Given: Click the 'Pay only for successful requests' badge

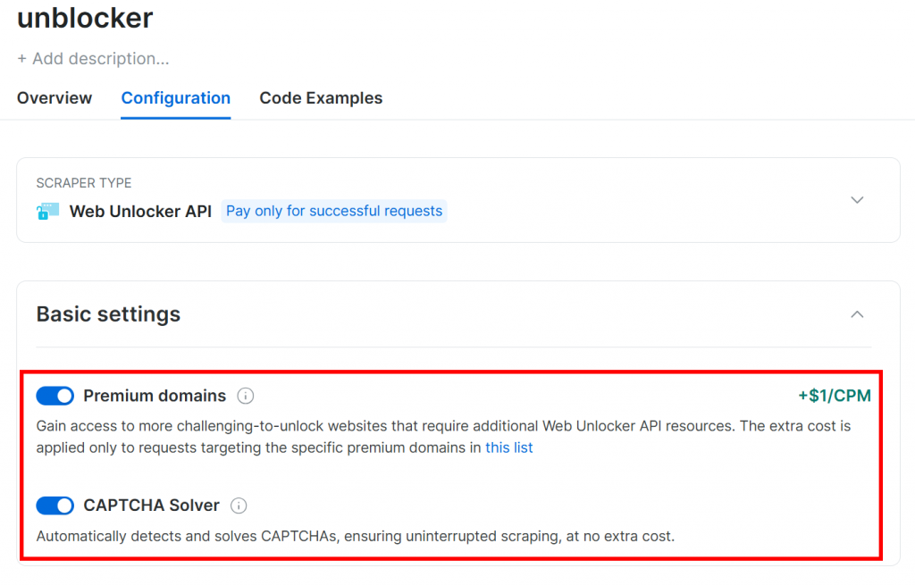Looking at the screenshot, I should pos(334,211).
